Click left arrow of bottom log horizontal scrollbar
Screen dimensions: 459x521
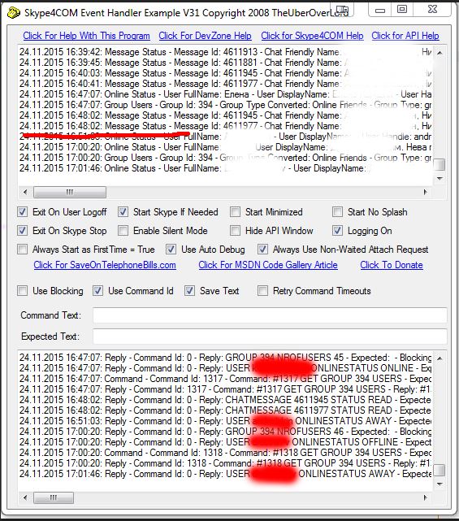tap(25, 497)
